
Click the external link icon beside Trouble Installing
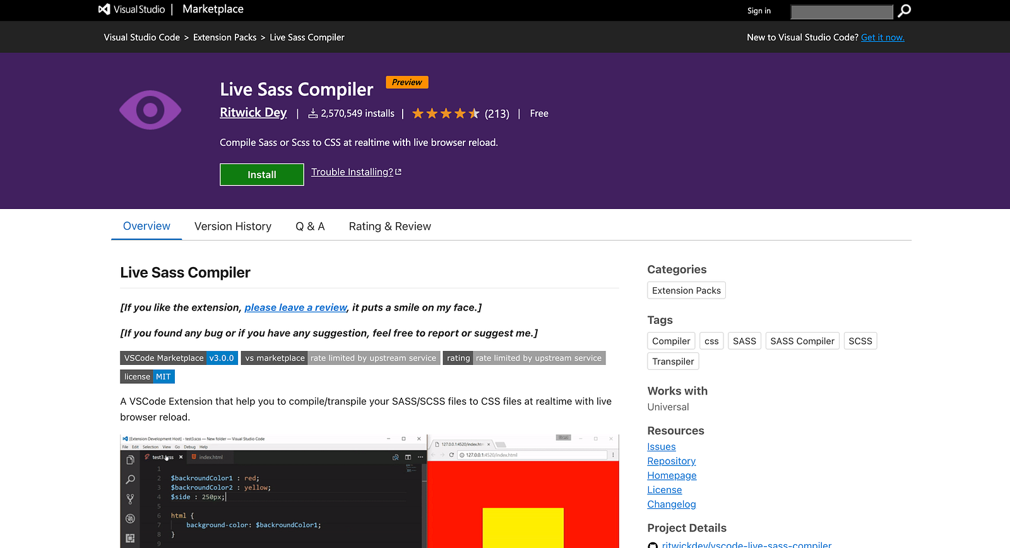coord(398,172)
